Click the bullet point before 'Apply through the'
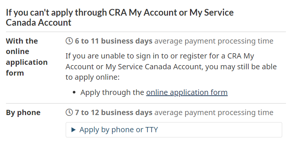296x143 pixels. [x=74, y=92]
